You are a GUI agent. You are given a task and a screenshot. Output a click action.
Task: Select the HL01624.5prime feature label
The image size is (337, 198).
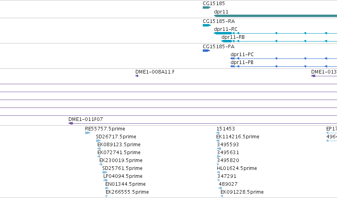[237, 168]
